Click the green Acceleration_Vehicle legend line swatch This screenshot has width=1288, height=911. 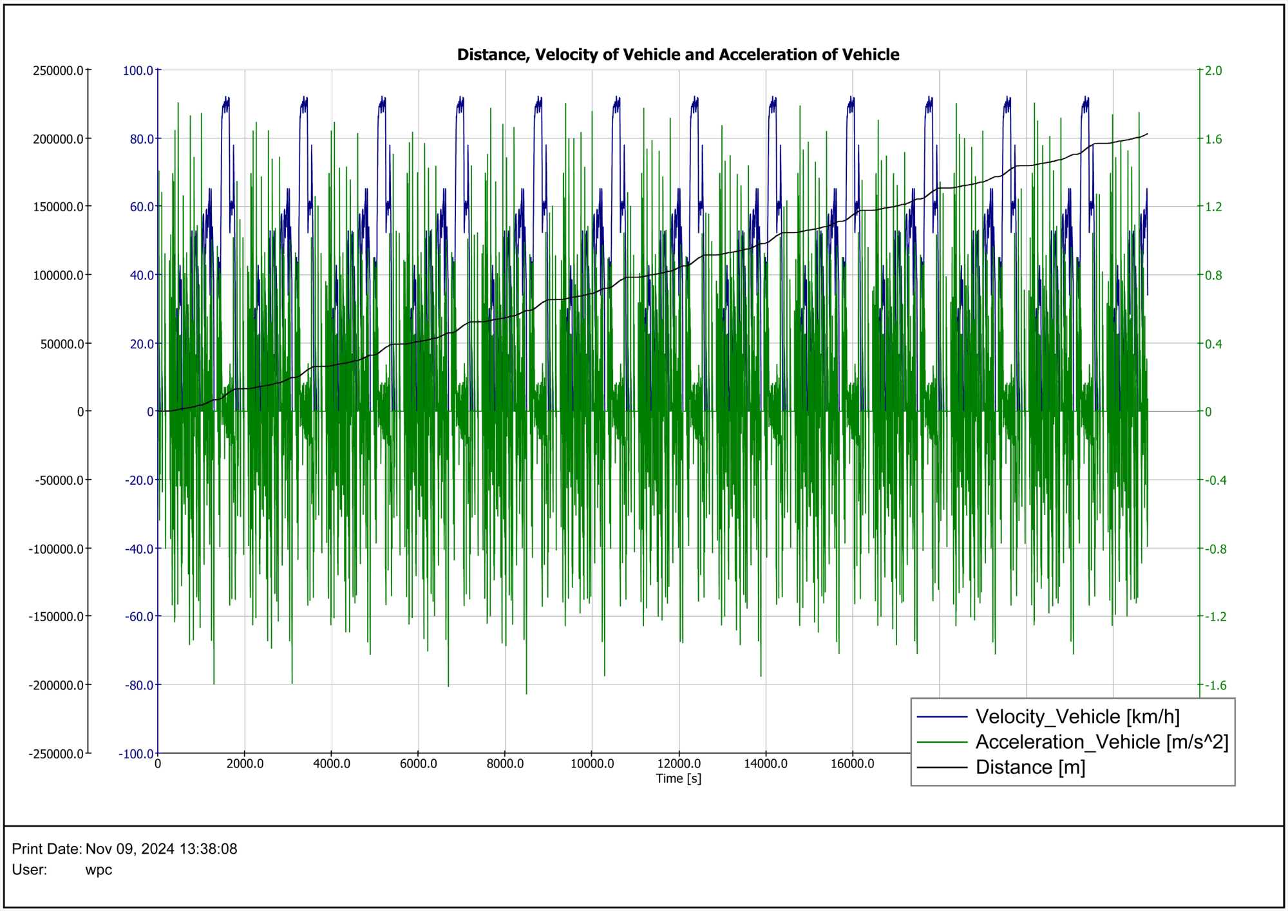(942, 742)
